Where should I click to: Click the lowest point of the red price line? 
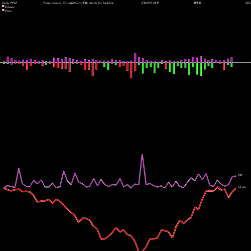(141, 250)
